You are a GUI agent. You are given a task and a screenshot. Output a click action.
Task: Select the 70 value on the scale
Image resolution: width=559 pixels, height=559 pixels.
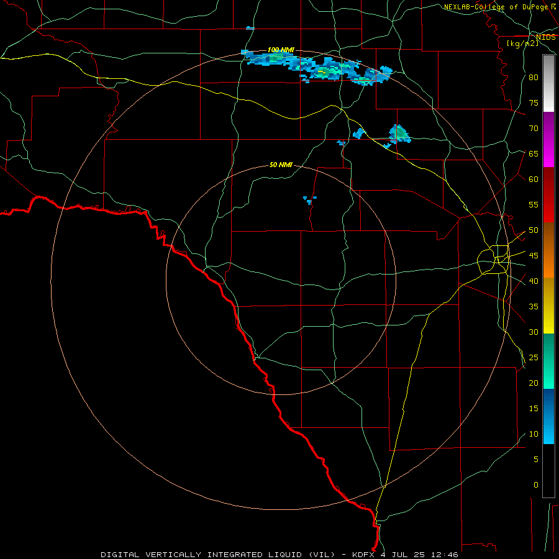tap(534, 129)
